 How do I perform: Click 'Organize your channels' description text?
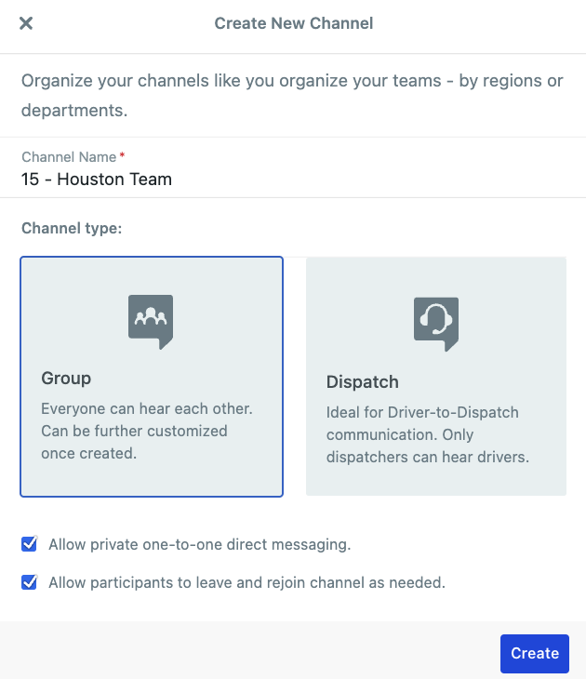[292, 95]
